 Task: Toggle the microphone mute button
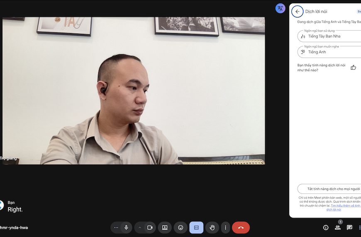pyautogui.click(x=126, y=227)
